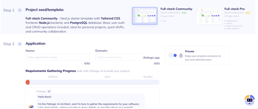This screenshot has height=109, width=258.
Task: Click the Full-stack Community title
Action: click(x=176, y=9)
